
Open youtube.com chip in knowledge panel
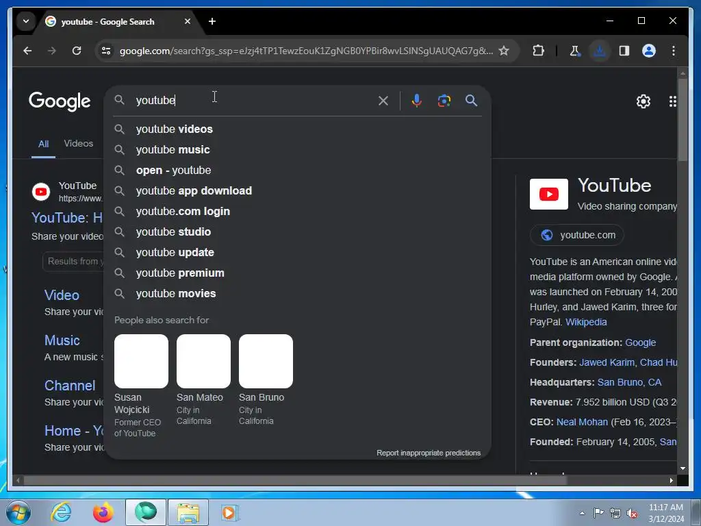point(577,235)
